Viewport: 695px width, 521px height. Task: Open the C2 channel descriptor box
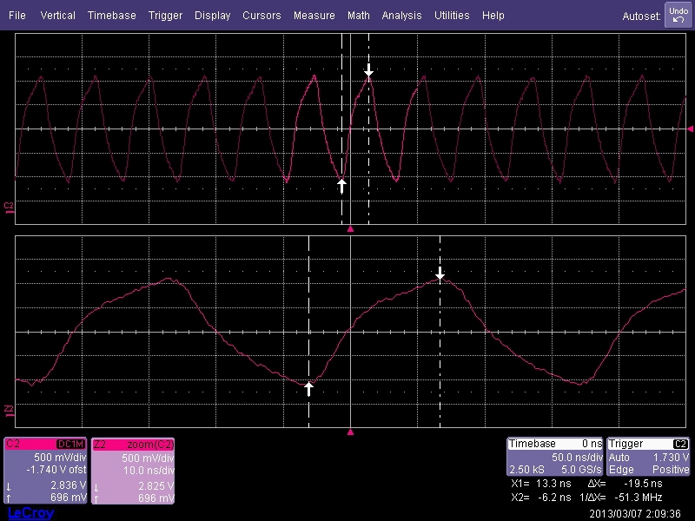(45, 470)
